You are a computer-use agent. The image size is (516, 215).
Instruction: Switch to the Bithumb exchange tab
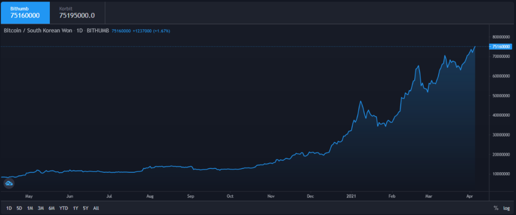[x=25, y=12]
